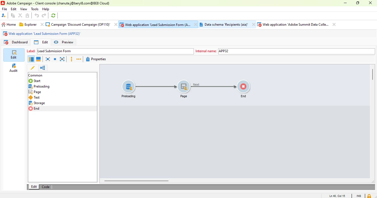
Task: Click the operator switch icon in toolbar
Action: click(4, 16)
